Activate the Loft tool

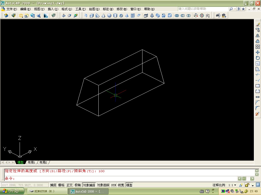(169, 15)
